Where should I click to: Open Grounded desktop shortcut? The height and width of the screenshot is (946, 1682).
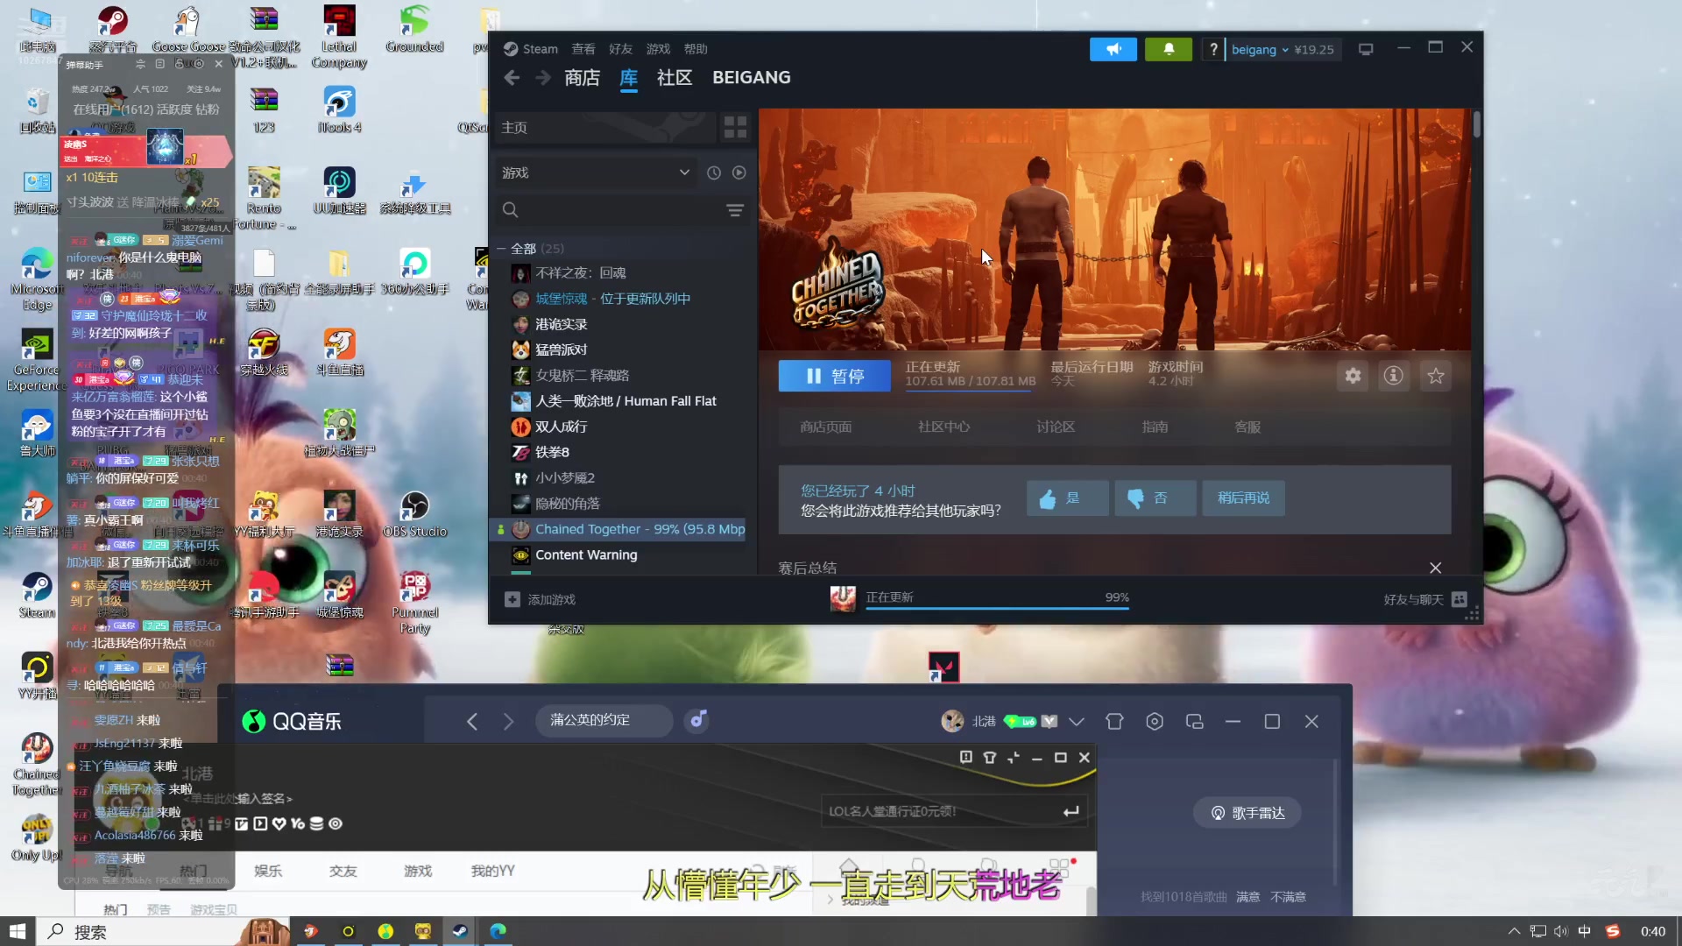tap(414, 30)
